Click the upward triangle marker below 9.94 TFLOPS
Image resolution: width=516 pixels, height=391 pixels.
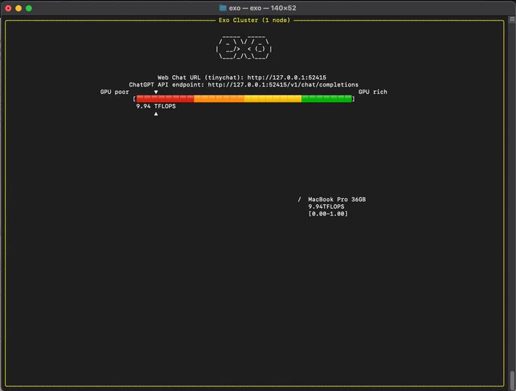coord(156,114)
